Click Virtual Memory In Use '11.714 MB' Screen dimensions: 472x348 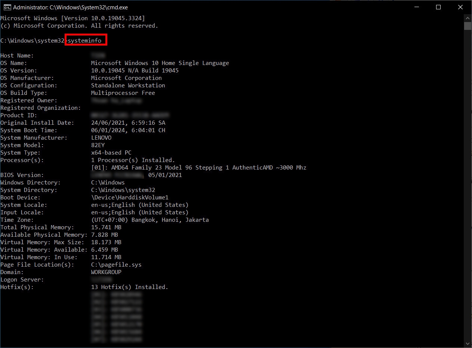tap(106, 257)
